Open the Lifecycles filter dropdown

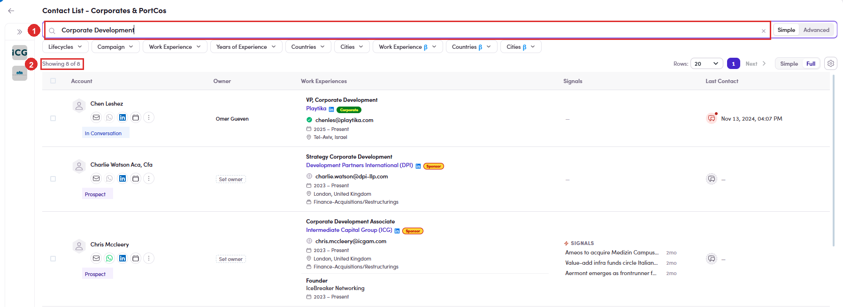tap(65, 47)
